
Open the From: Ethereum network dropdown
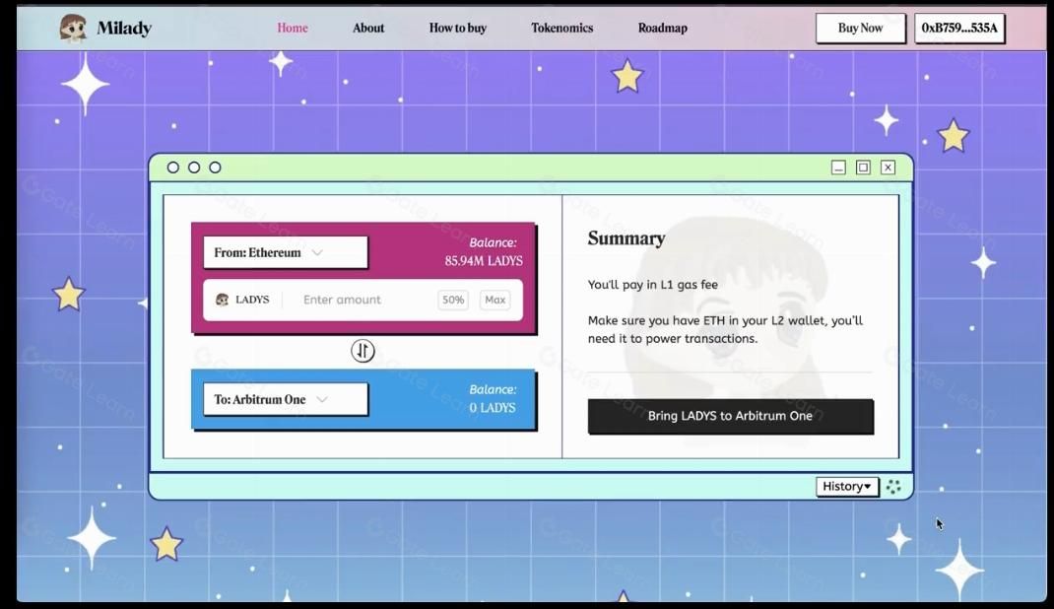[286, 252]
